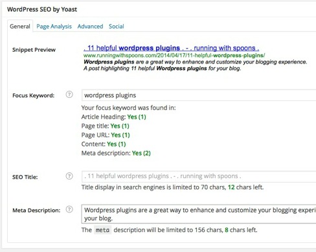Click 'Meta description: Yes (2)' result
The width and height of the screenshot is (316, 252).
pyautogui.click(x=116, y=153)
